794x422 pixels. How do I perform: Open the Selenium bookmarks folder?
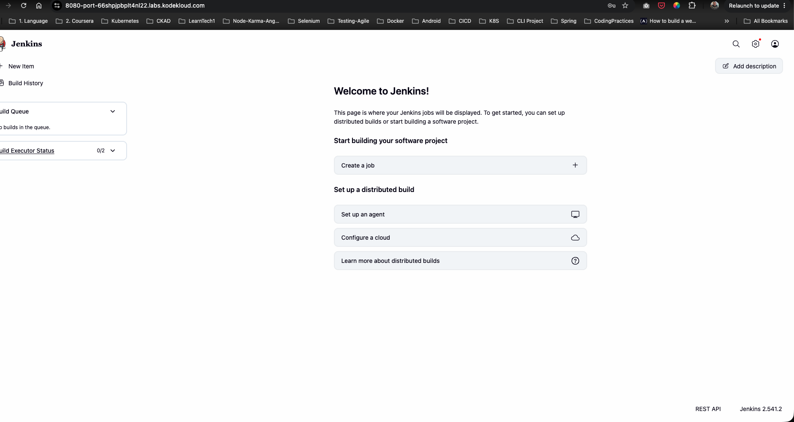304,21
